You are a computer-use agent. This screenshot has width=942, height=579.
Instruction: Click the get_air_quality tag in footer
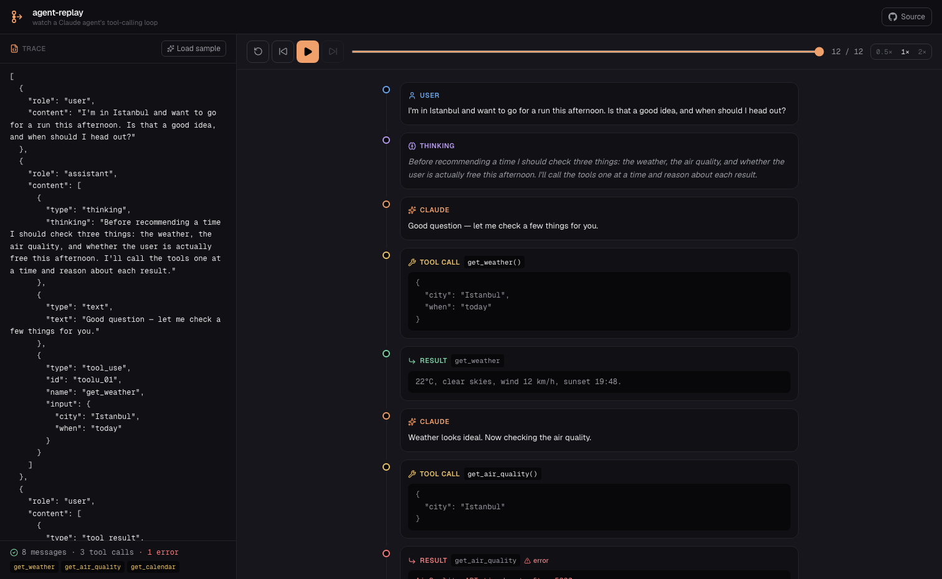pos(93,567)
